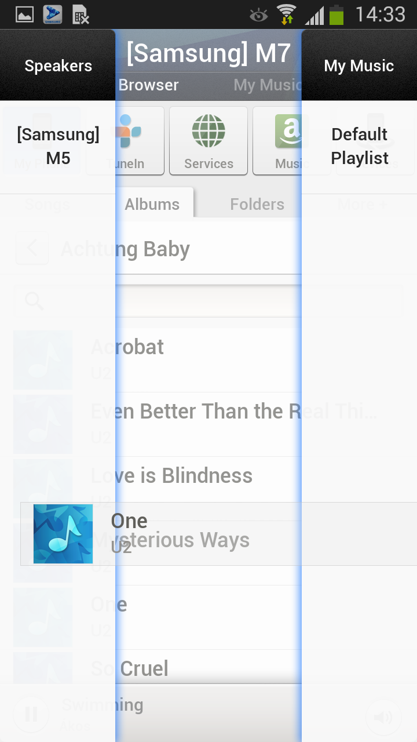Select the [Samsung] M5 speaker
The image size is (417, 742).
click(x=58, y=146)
